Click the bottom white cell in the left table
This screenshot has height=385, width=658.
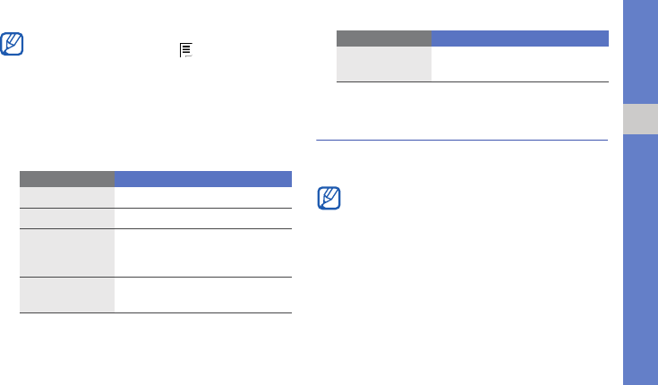click(x=202, y=295)
